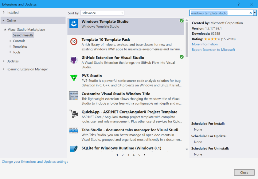Click the Customize Visual Studio Window Title icon
The width and height of the screenshot is (258, 179).
point(74,96)
